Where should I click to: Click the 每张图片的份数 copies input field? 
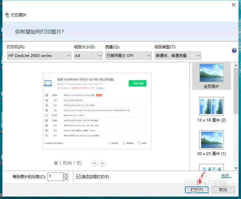pos(55,176)
